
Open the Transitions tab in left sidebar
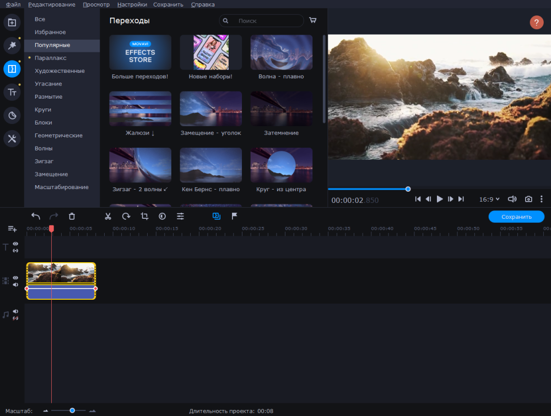(12, 69)
